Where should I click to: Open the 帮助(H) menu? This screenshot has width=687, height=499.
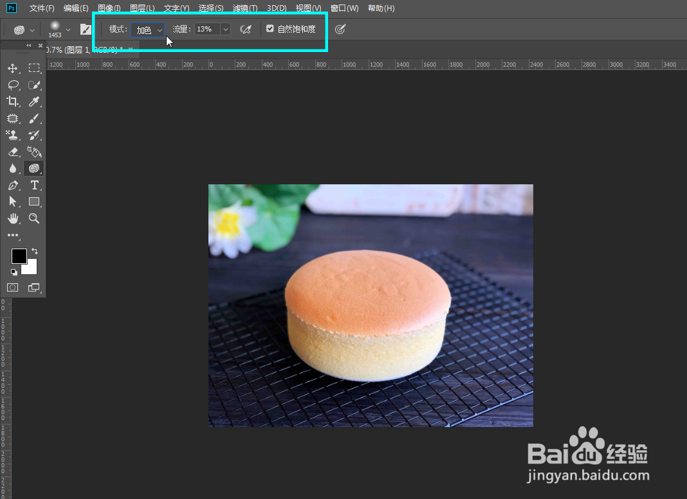[x=381, y=8]
